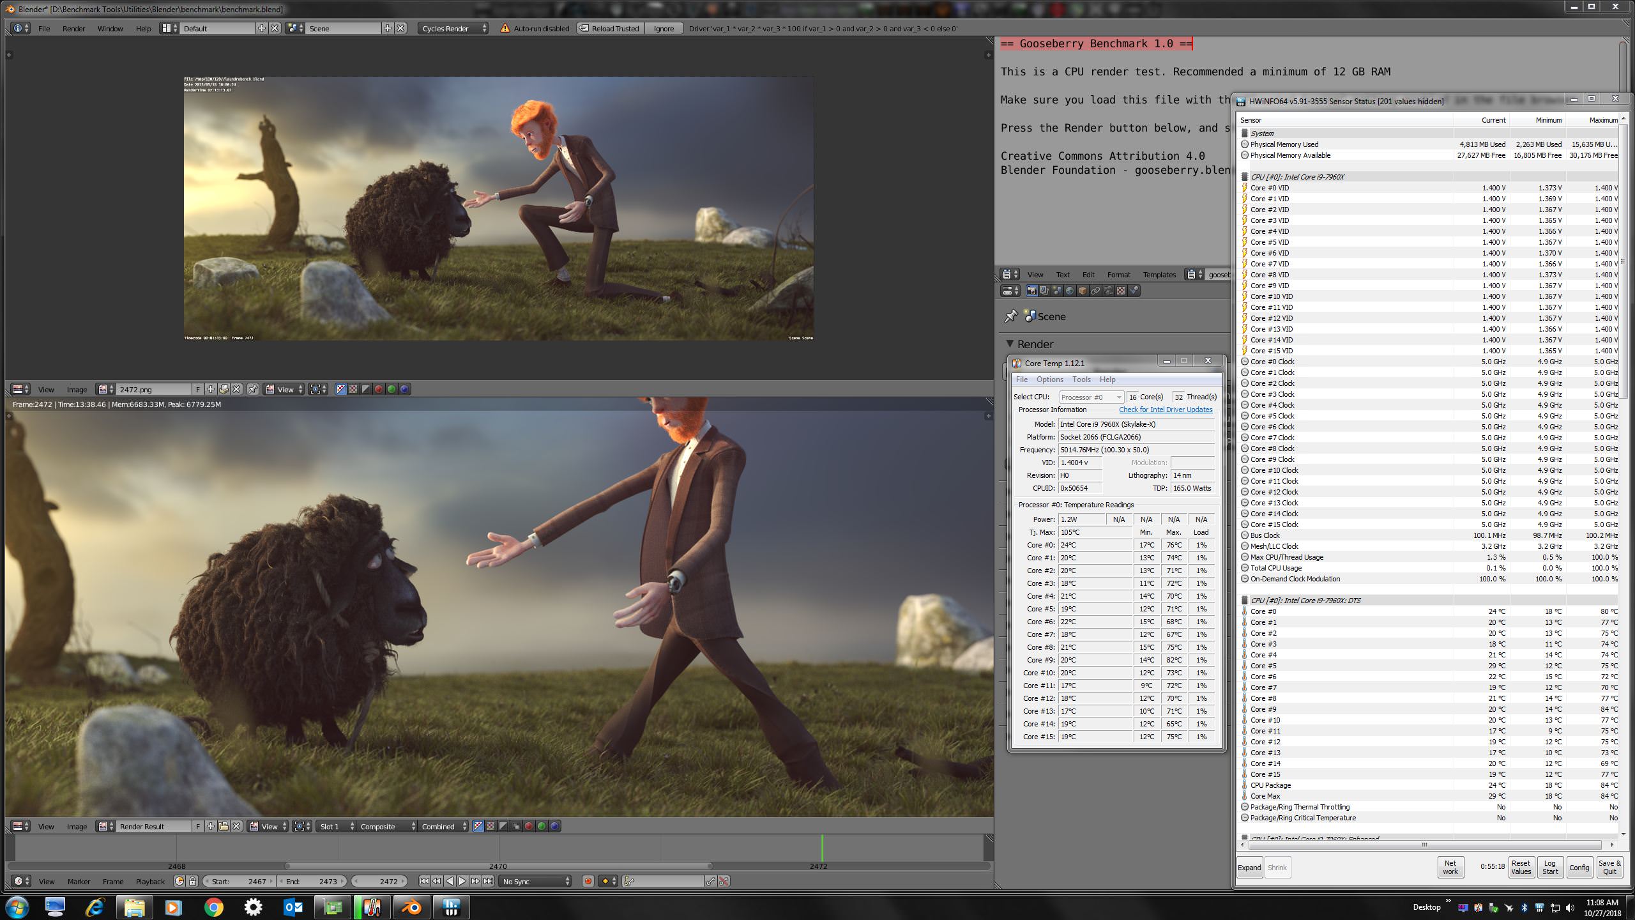Collapse the Render panel triangle
Screen dimensions: 1635x920
click(1010, 344)
